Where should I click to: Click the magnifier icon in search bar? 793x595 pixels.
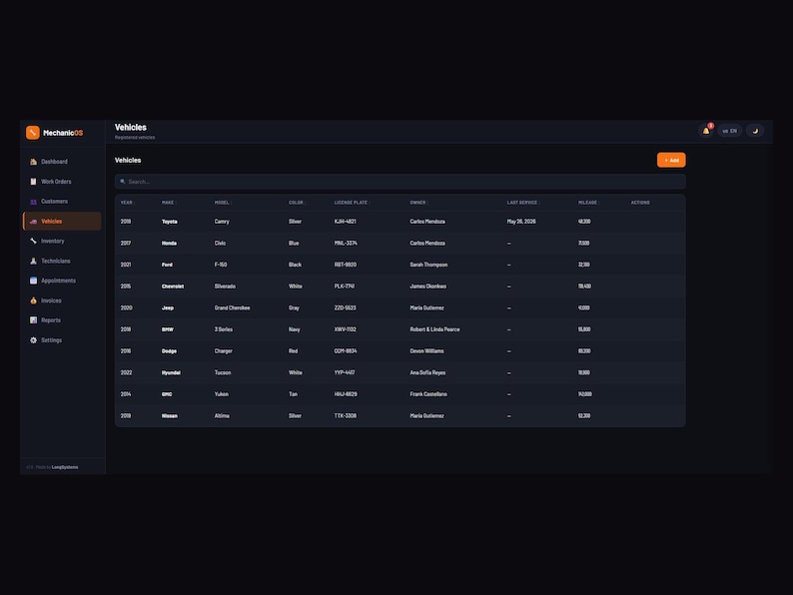pyautogui.click(x=123, y=182)
